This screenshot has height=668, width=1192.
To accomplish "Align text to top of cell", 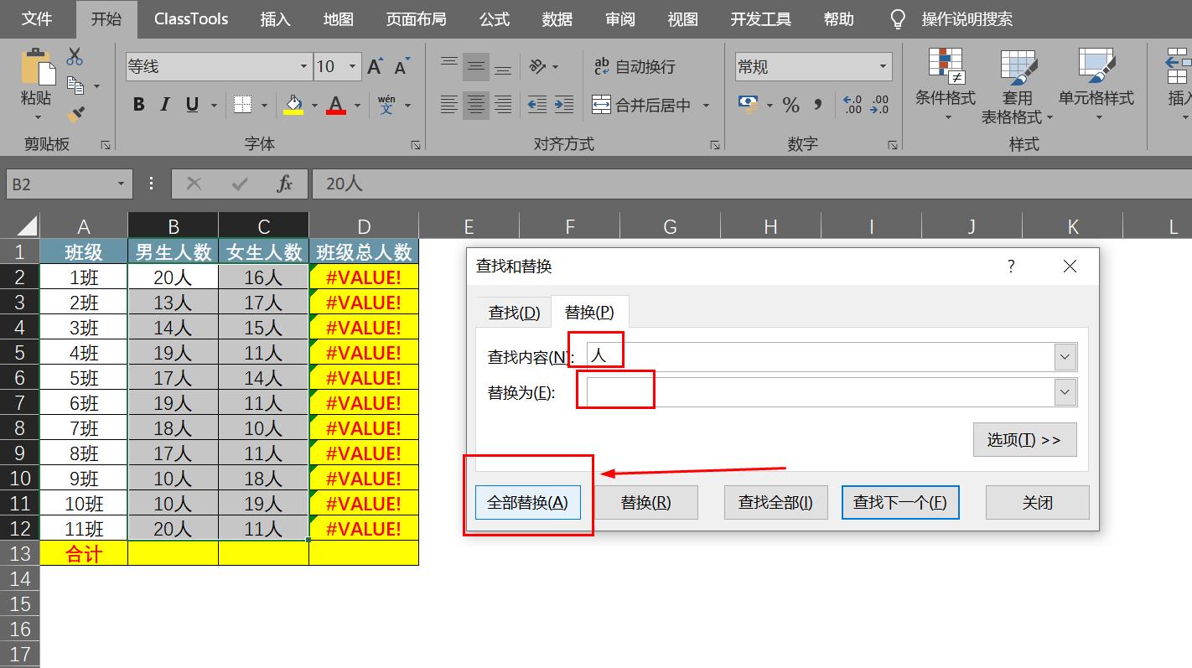I will (449, 65).
